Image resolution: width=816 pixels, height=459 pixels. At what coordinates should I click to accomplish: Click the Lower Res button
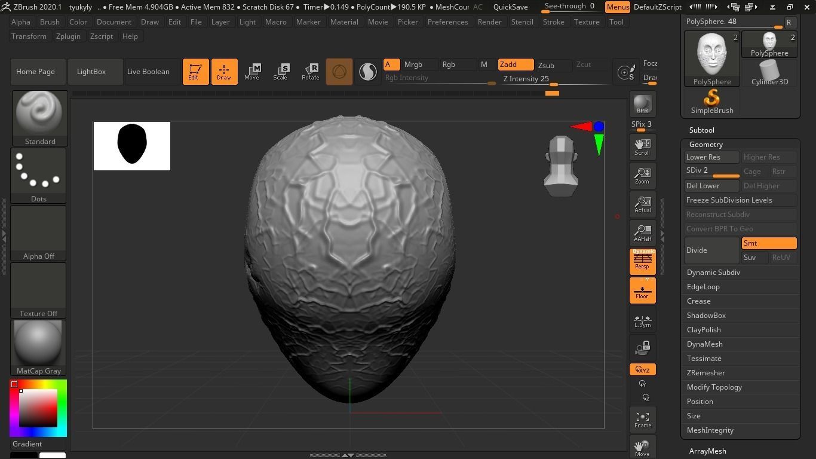click(x=711, y=157)
